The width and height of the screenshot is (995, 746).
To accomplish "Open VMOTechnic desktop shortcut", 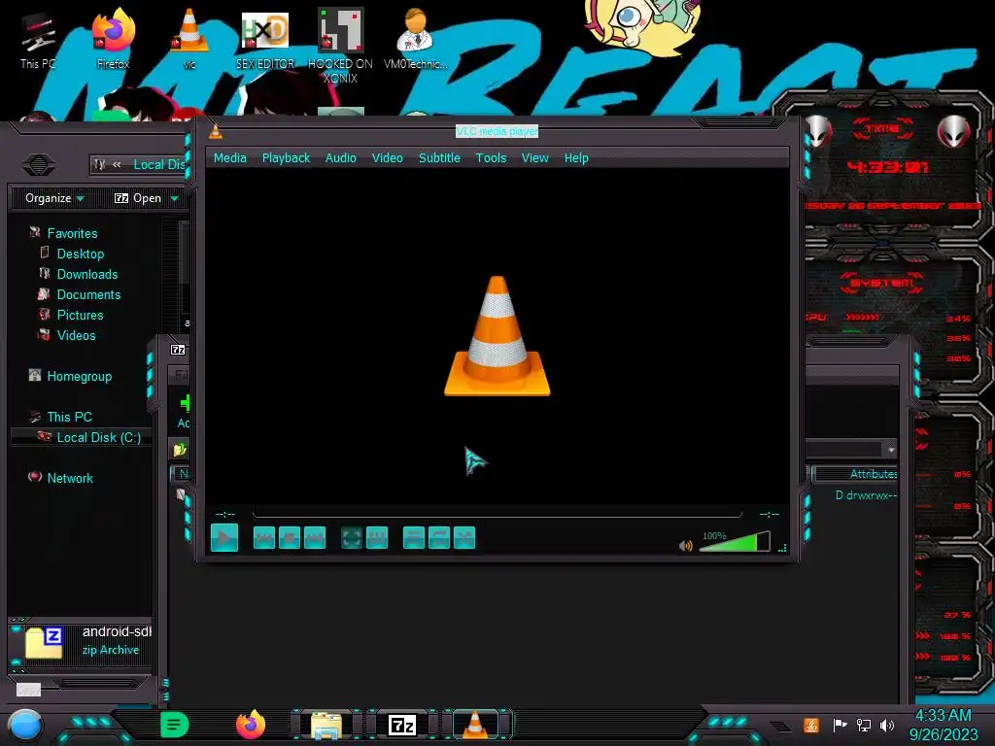I will [416, 38].
